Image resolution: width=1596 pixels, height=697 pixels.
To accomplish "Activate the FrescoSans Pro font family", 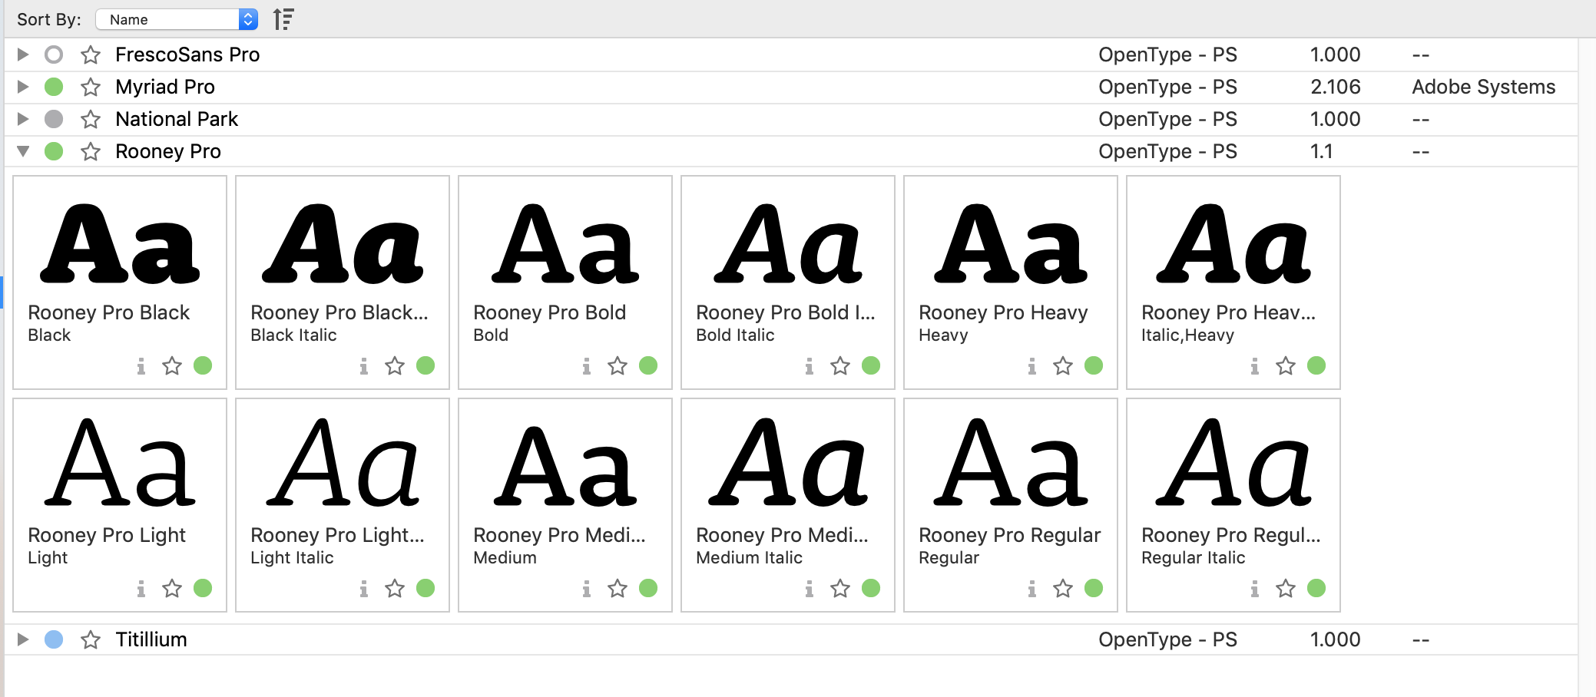I will click(54, 55).
